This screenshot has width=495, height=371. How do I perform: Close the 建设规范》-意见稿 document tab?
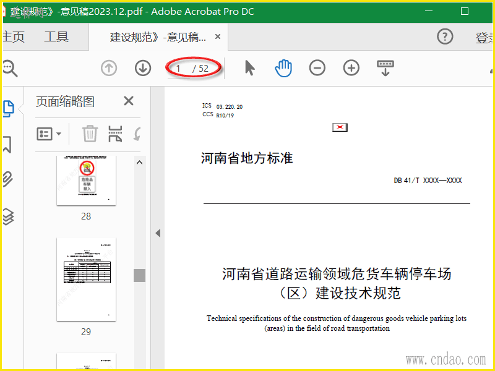218,36
